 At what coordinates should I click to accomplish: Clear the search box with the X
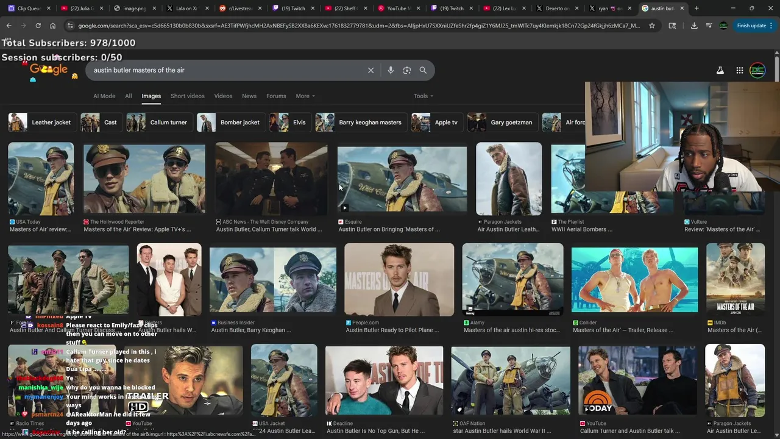pyautogui.click(x=370, y=70)
